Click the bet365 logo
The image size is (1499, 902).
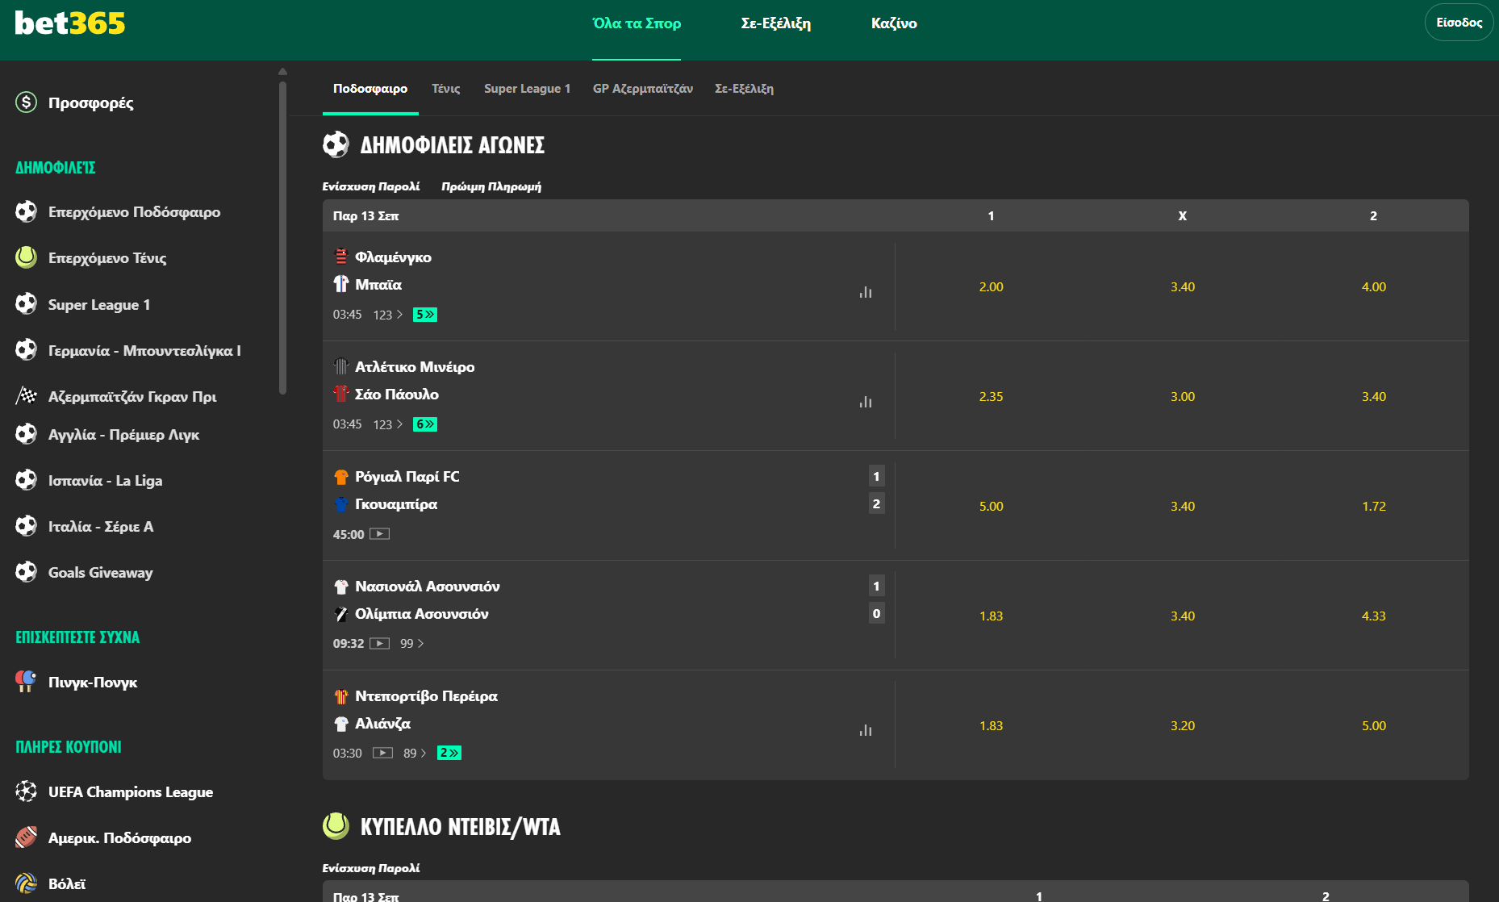[70, 23]
